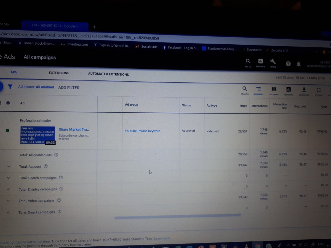Viewport: 331px width, 248px height.
Task: Click the browser address bar URL
Action: [80, 36]
